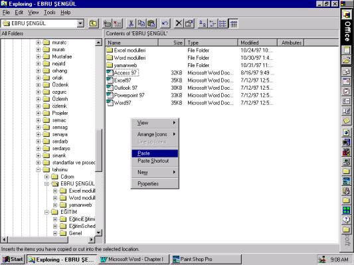Open the Edit menu
Image resolution: width=354 pixels, height=265 pixels.
pos(19,13)
